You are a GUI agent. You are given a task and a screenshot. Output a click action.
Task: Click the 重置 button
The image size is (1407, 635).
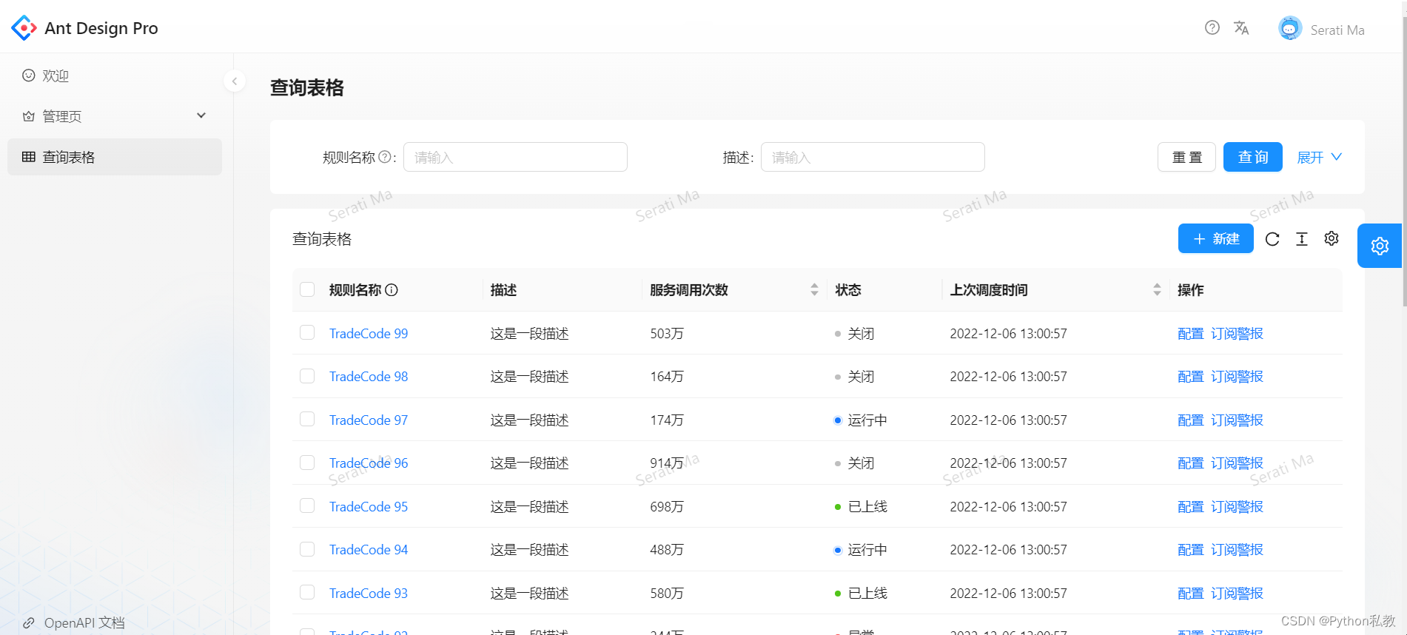1186,157
